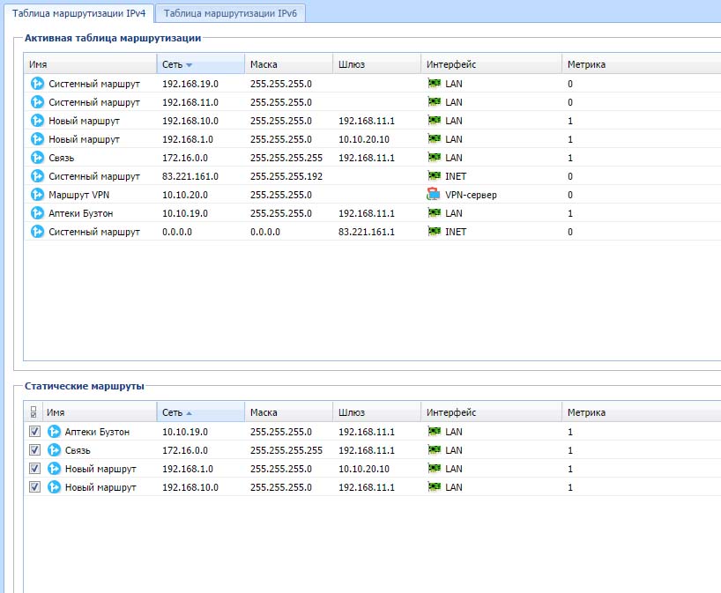This screenshot has height=593, width=721.
Task: Disable static route 192.168.1.0 checkbox
Action: coord(34,468)
